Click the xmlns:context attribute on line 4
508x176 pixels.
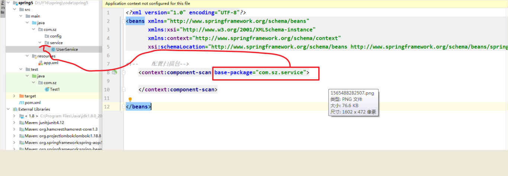[x=244, y=38]
